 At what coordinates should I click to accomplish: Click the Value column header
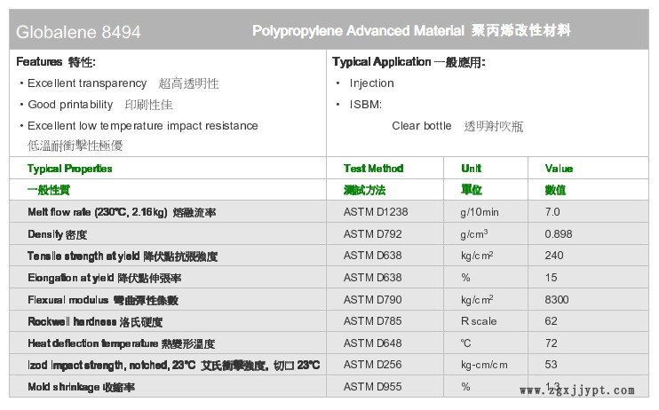click(x=559, y=169)
